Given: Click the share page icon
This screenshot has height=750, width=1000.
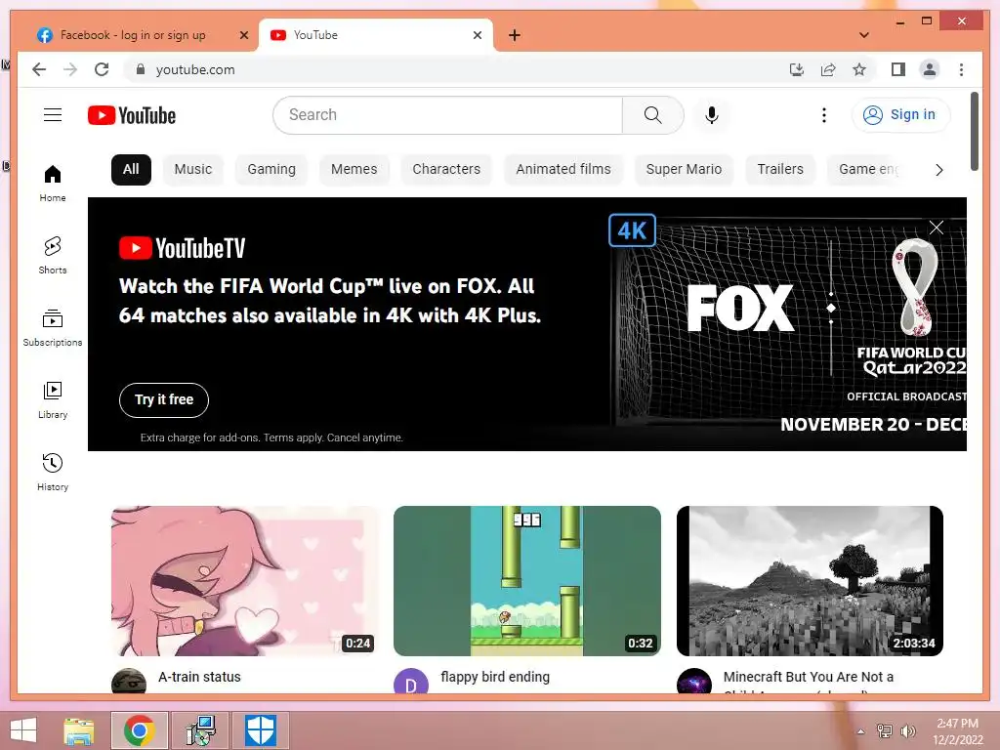Looking at the screenshot, I should (828, 69).
